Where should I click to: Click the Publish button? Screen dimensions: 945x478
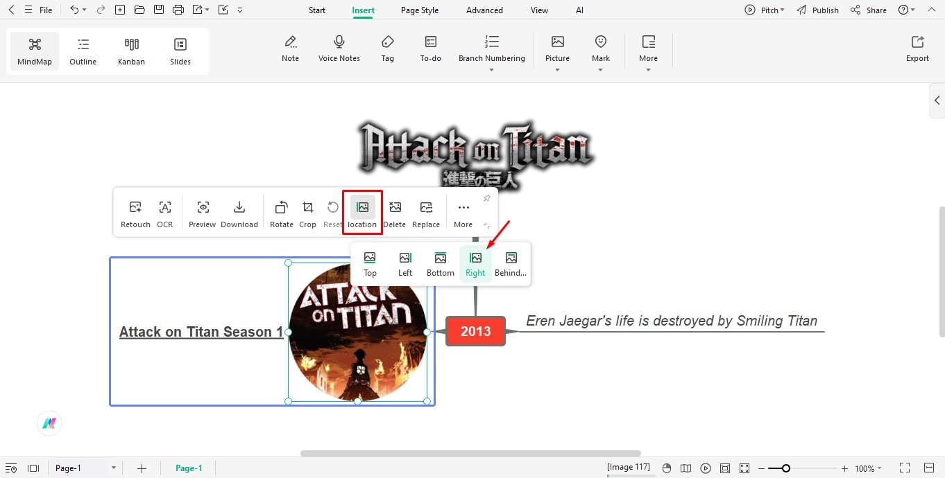click(818, 10)
